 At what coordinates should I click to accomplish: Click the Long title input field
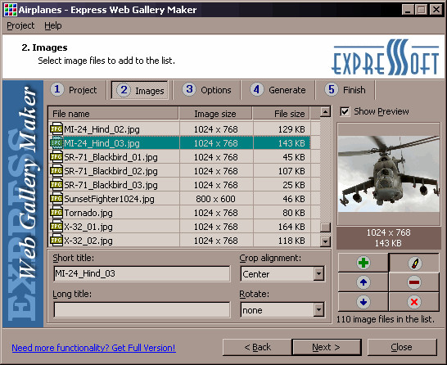[142, 309]
